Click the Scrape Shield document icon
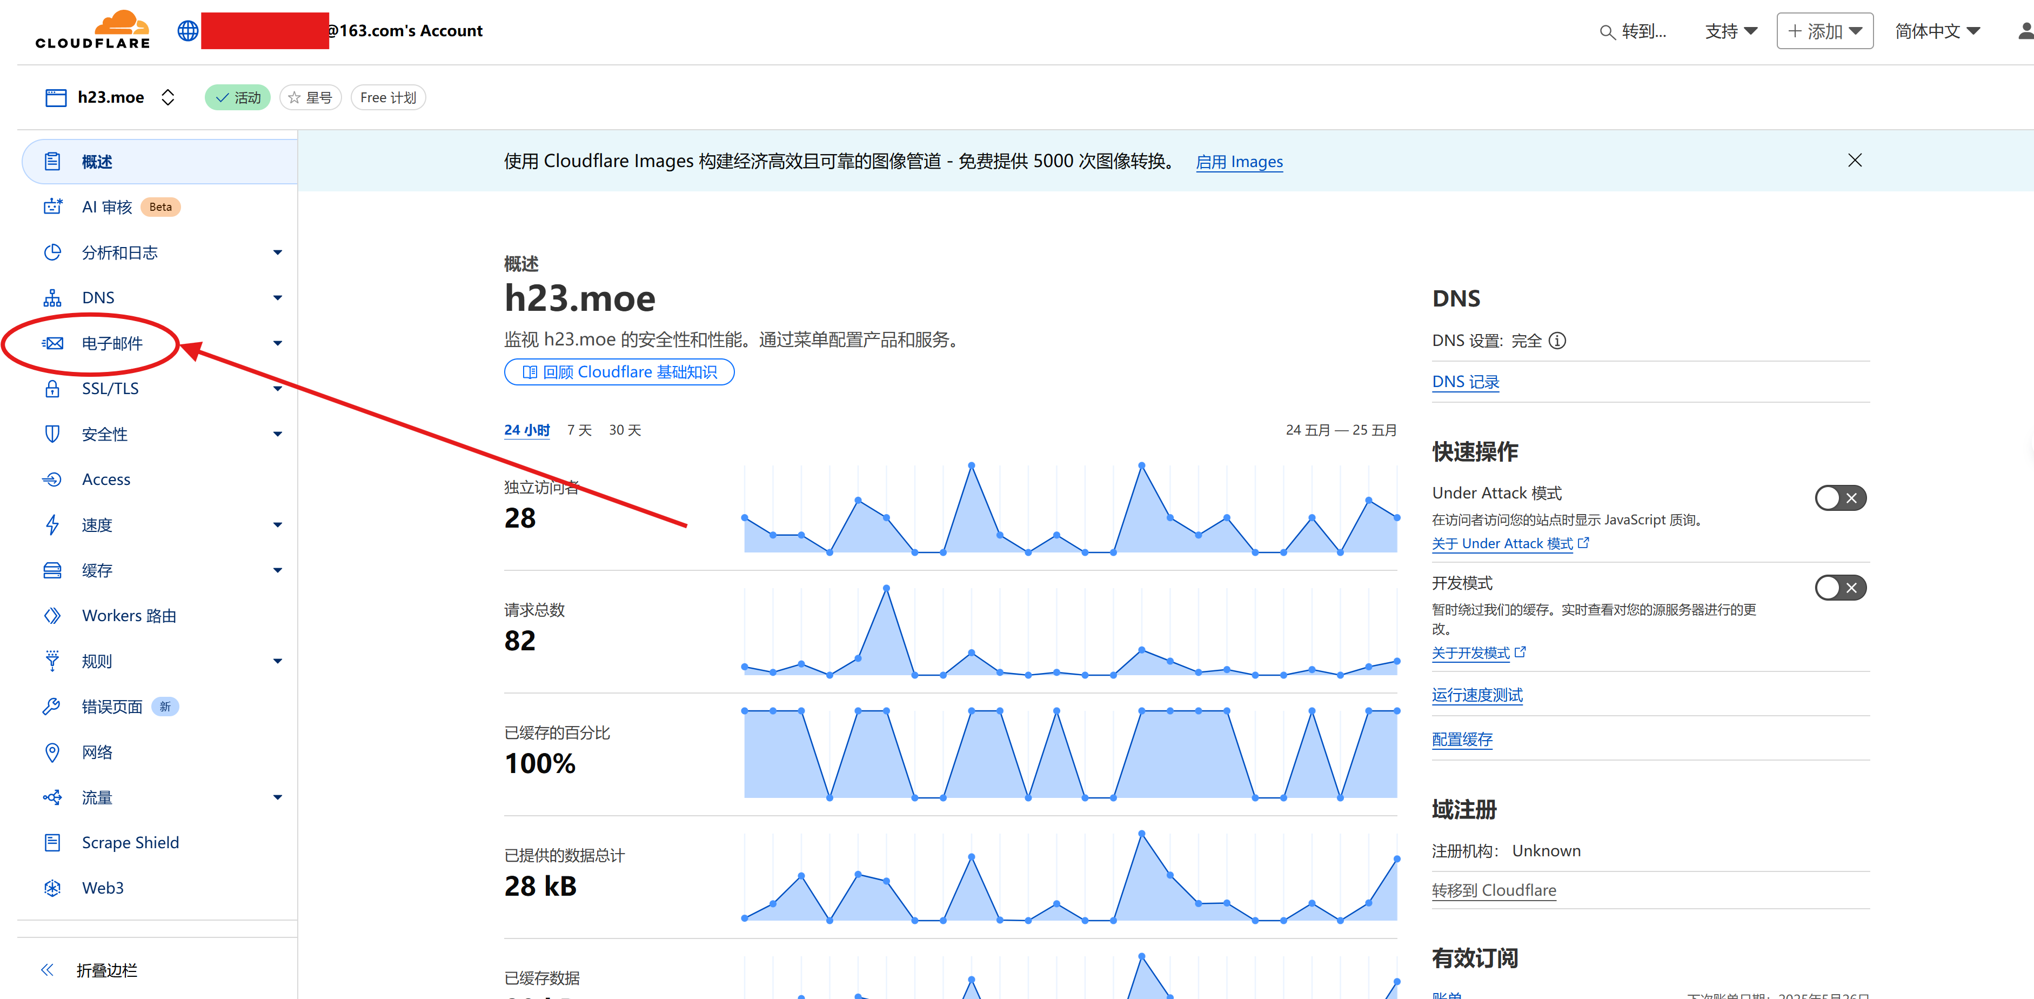 (x=53, y=843)
